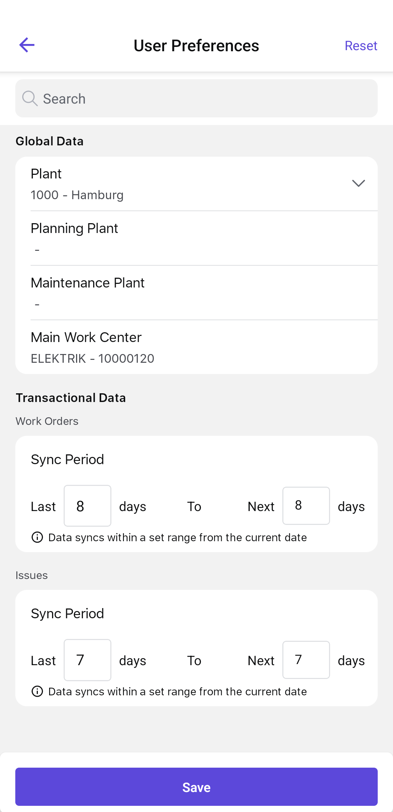Tap the Issues sync info icon
The height and width of the screenshot is (812, 393).
[37, 691]
